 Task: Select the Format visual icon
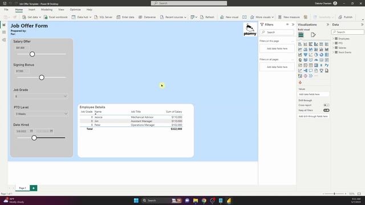[313, 35]
